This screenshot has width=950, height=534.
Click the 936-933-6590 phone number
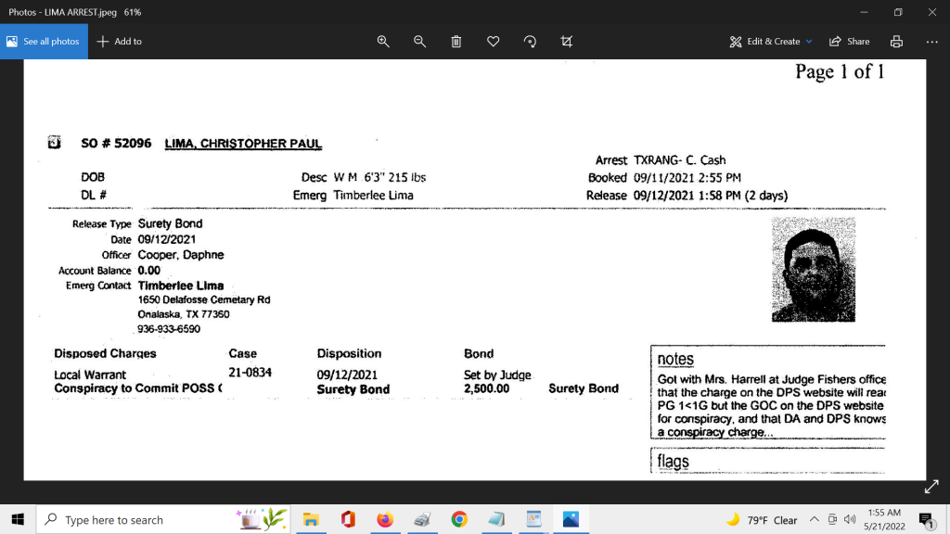point(169,329)
